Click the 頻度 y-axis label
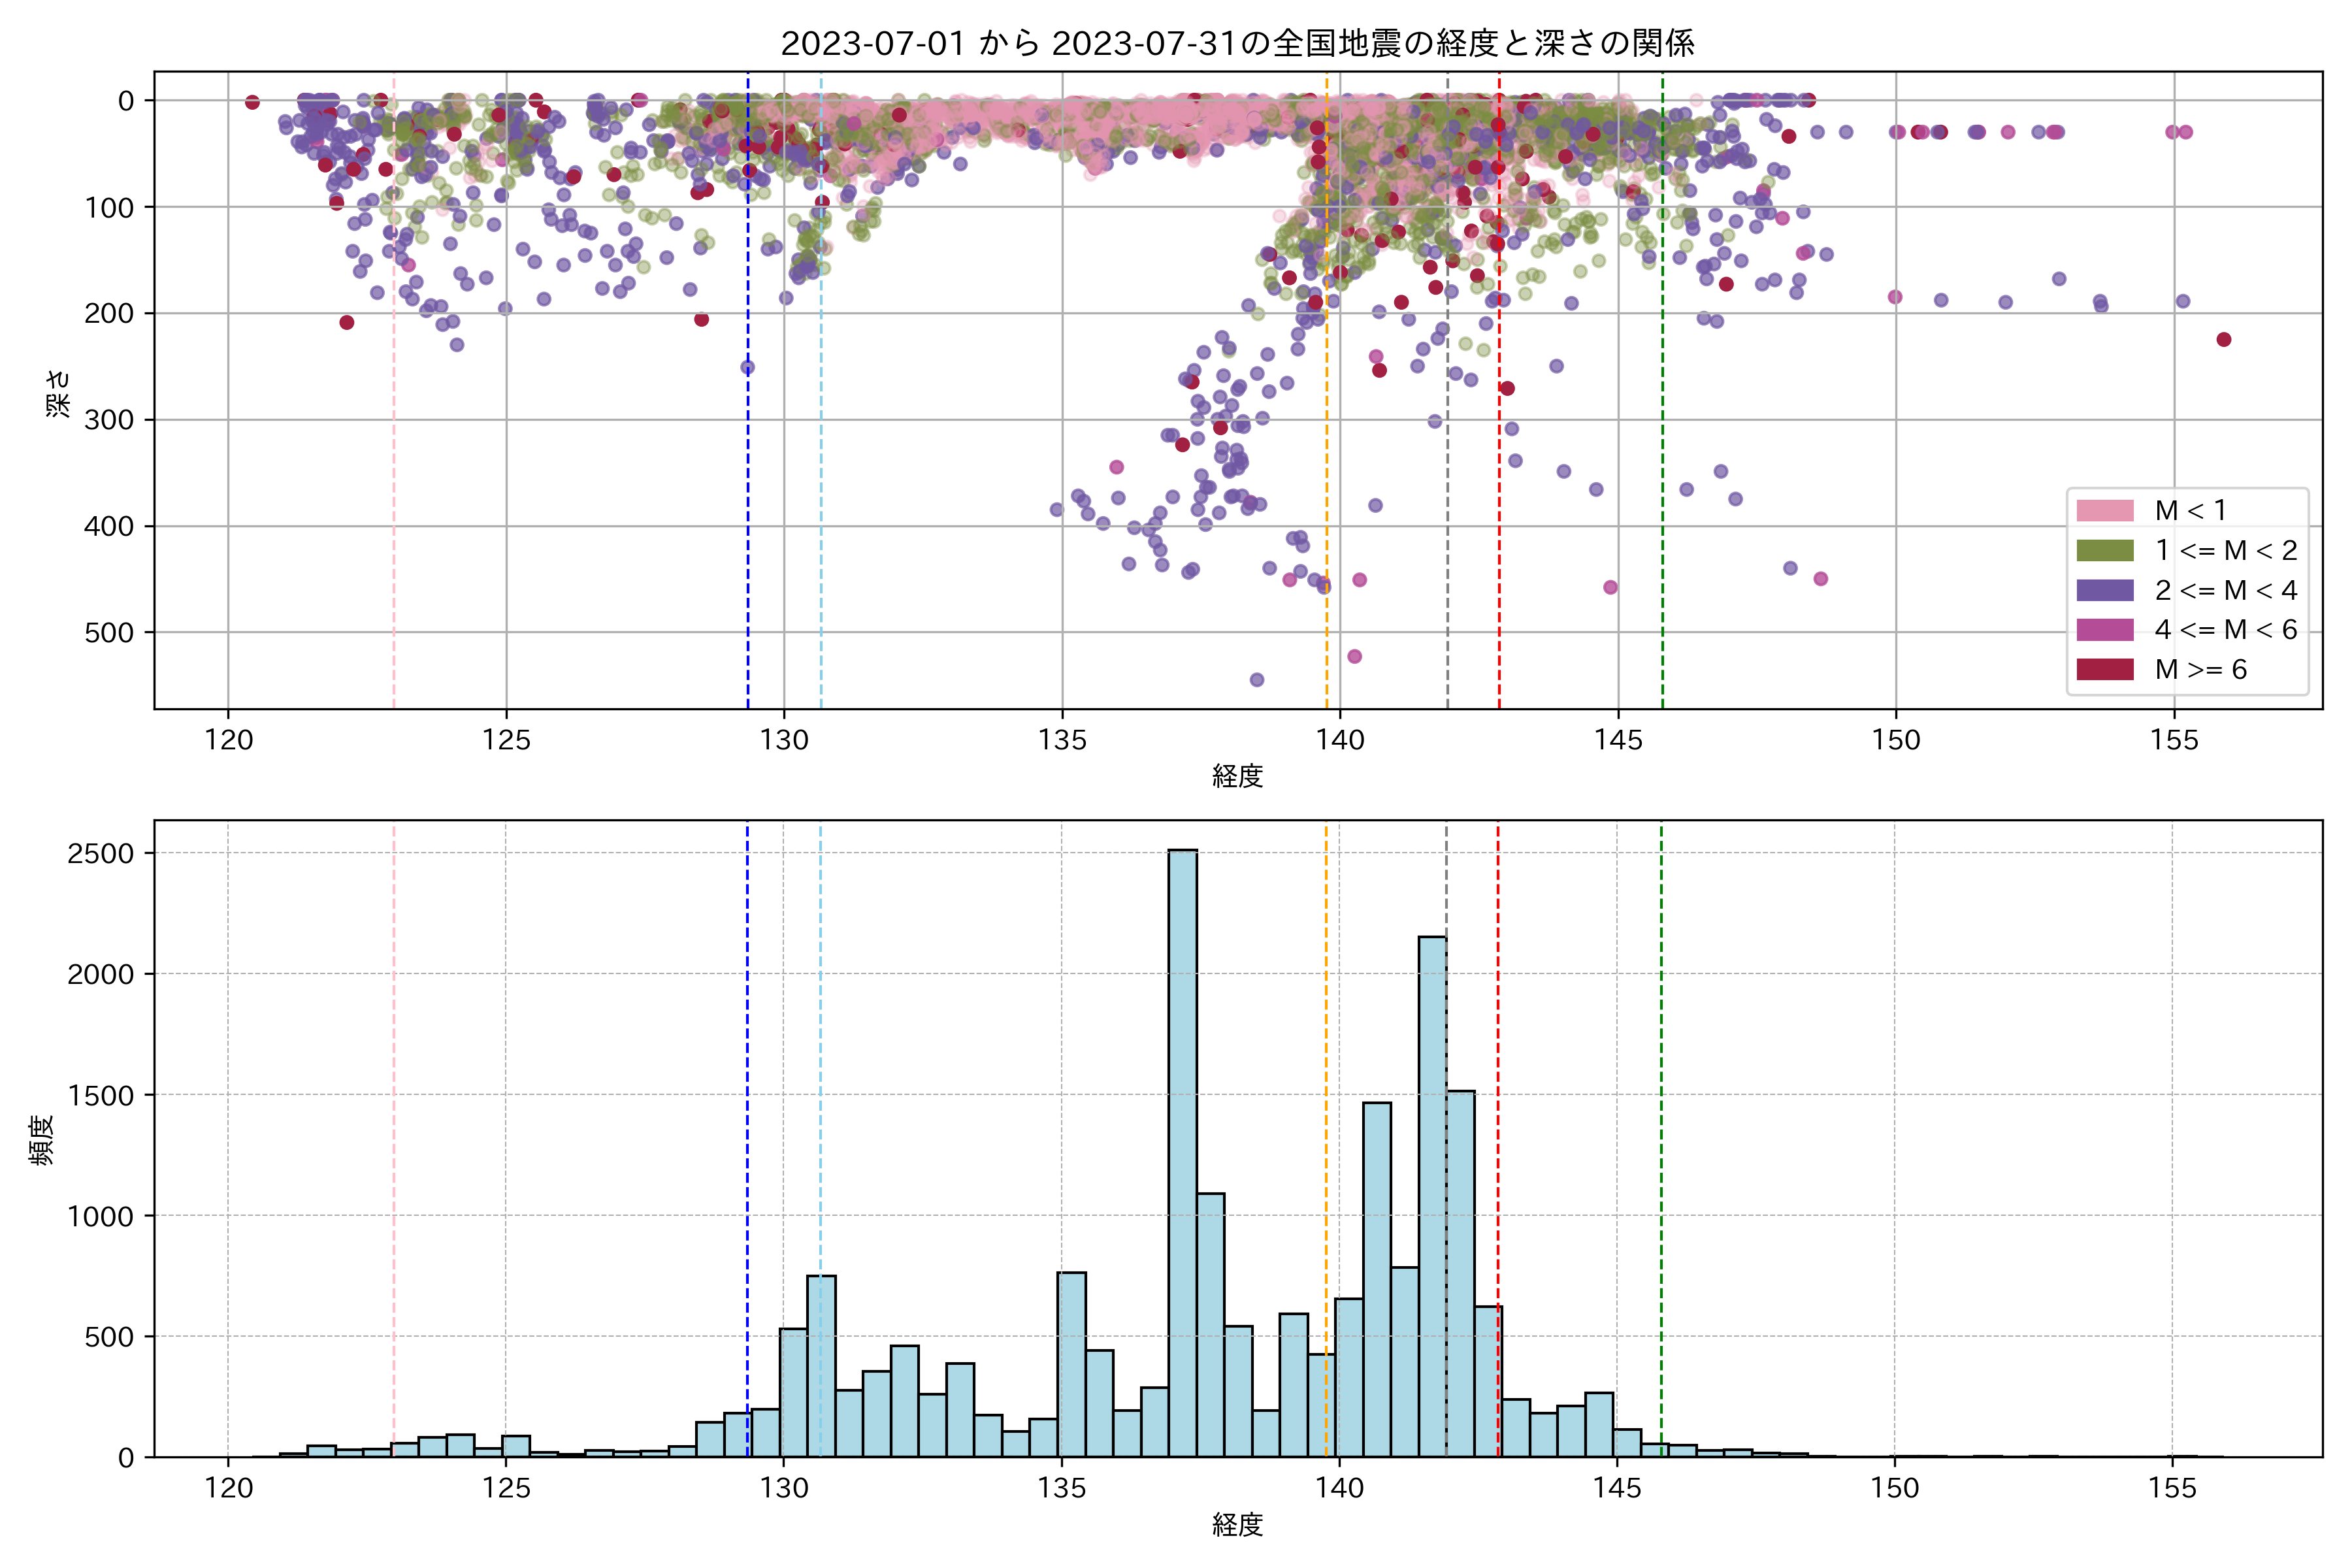The width and height of the screenshot is (2352, 1568). click(41, 1140)
